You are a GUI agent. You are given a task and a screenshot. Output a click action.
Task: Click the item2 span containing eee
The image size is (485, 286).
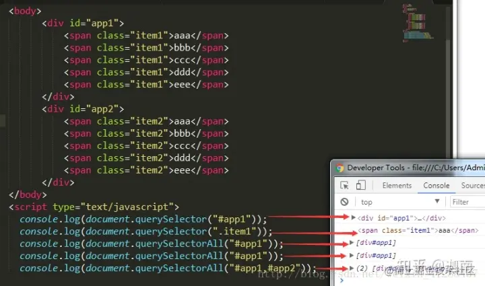(x=146, y=170)
